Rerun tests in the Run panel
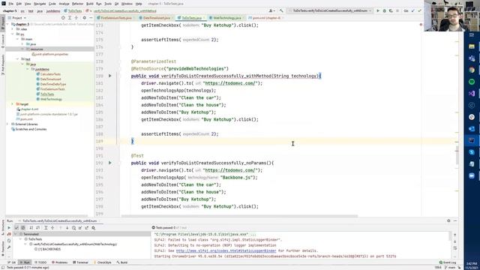Image resolution: width=480 pixels, height=270 pixels. (9, 228)
